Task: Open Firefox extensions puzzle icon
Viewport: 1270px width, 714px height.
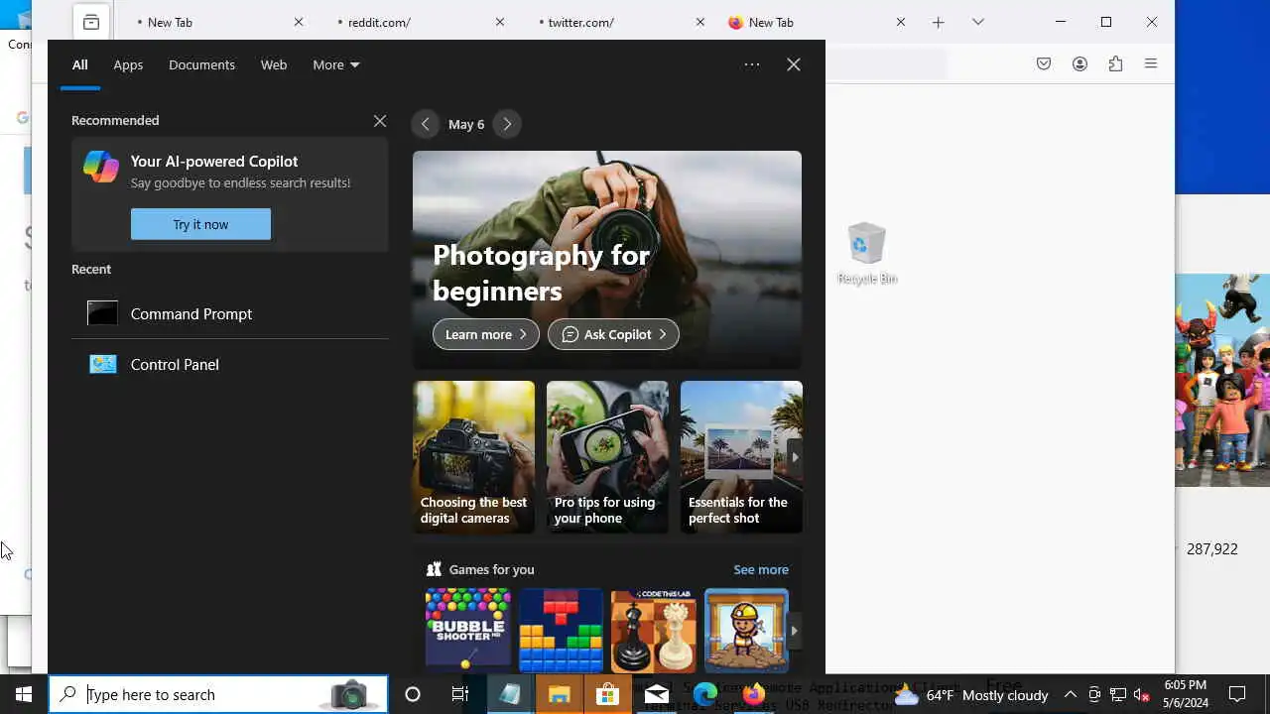Action: click(1115, 63)
